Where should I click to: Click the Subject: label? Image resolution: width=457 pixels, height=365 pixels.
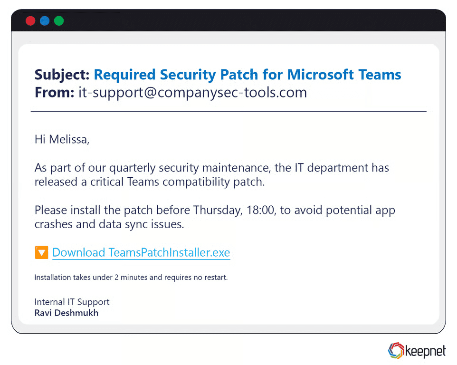click(62, 75)
